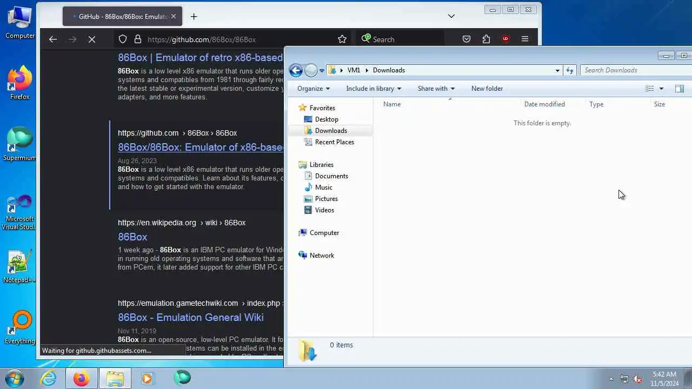Show the network icon in system tray
692x389 pixels.
coord(624,379)
